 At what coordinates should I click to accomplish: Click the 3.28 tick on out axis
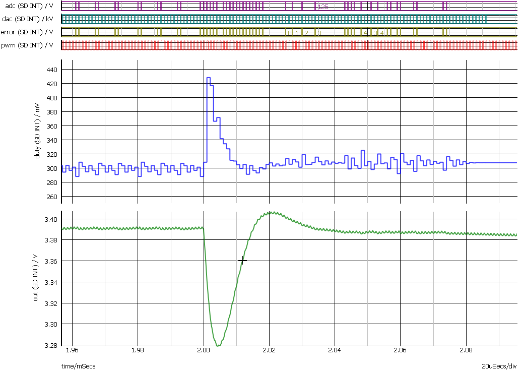click(51, 345)
